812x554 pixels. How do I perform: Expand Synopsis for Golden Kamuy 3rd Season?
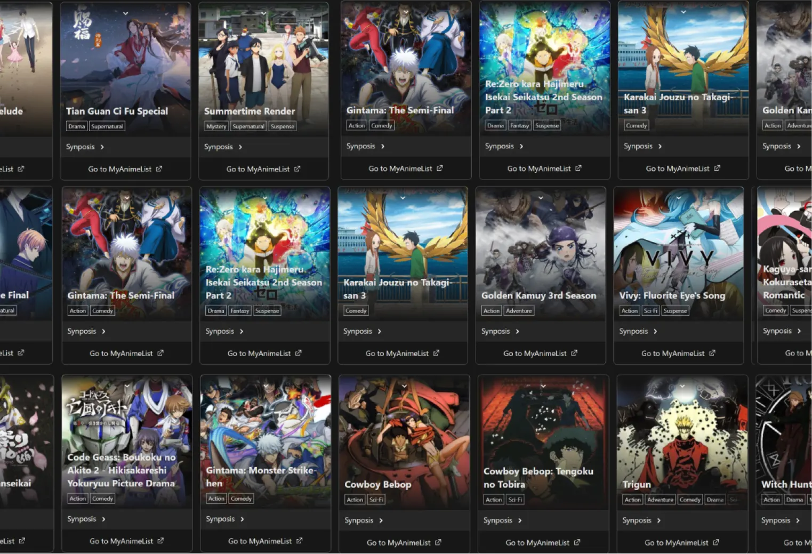[500, 331]
